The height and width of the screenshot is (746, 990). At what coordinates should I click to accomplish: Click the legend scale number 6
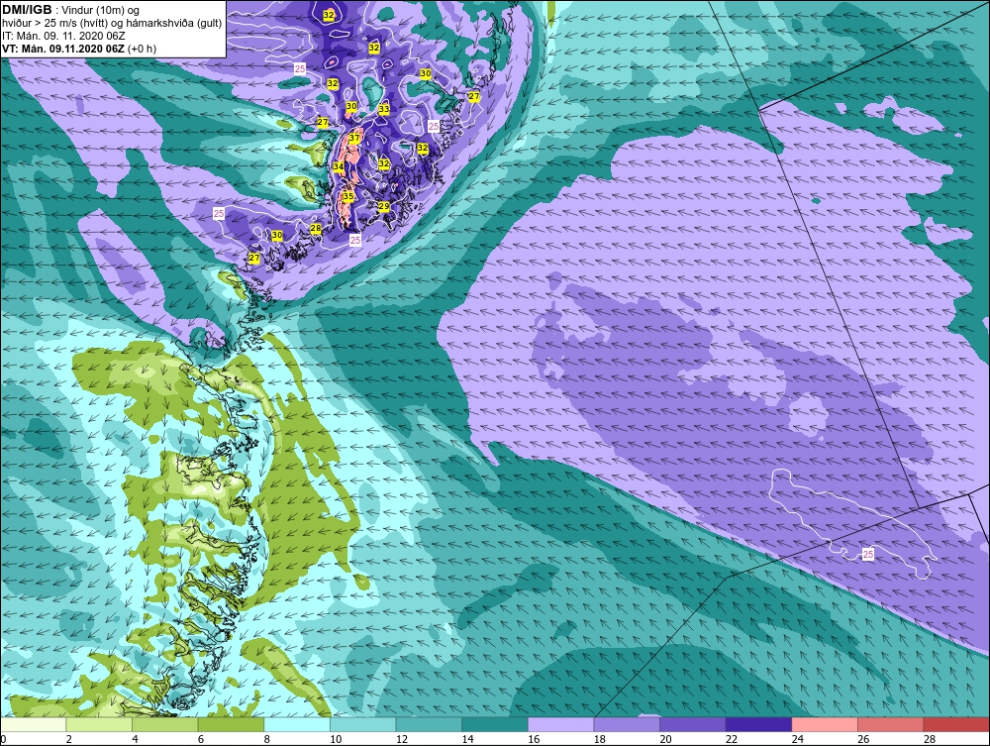click(x=201, y=739)
